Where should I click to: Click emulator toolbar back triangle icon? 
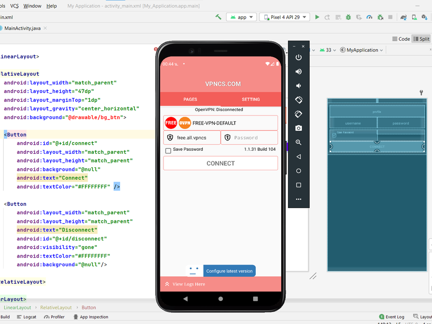pos(298,157)
